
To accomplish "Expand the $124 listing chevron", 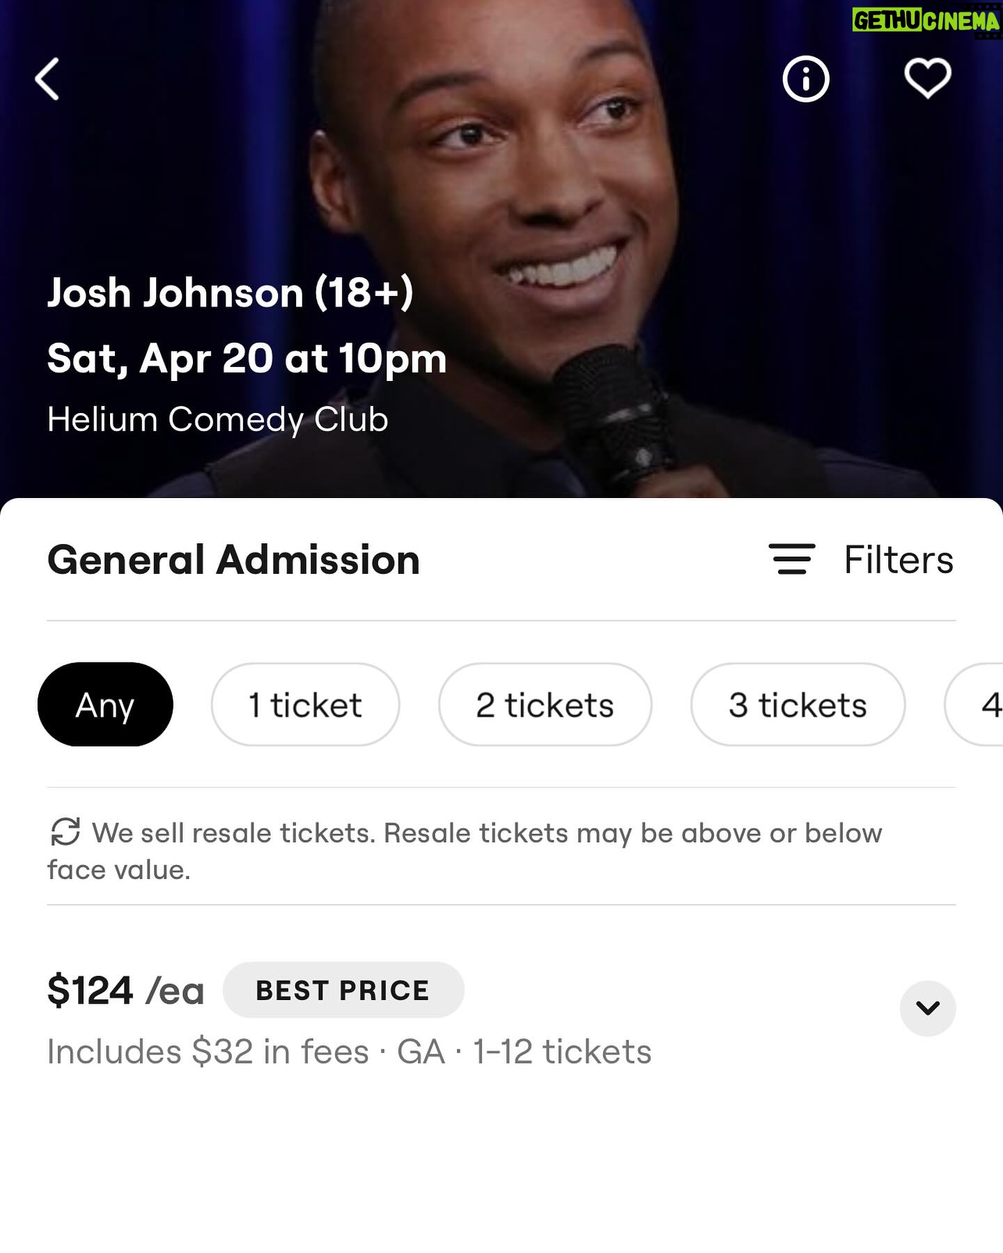I will (927, 1008).
